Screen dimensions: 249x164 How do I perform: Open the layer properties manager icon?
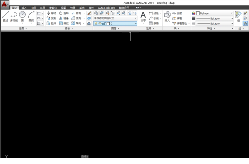pos(96,13)
